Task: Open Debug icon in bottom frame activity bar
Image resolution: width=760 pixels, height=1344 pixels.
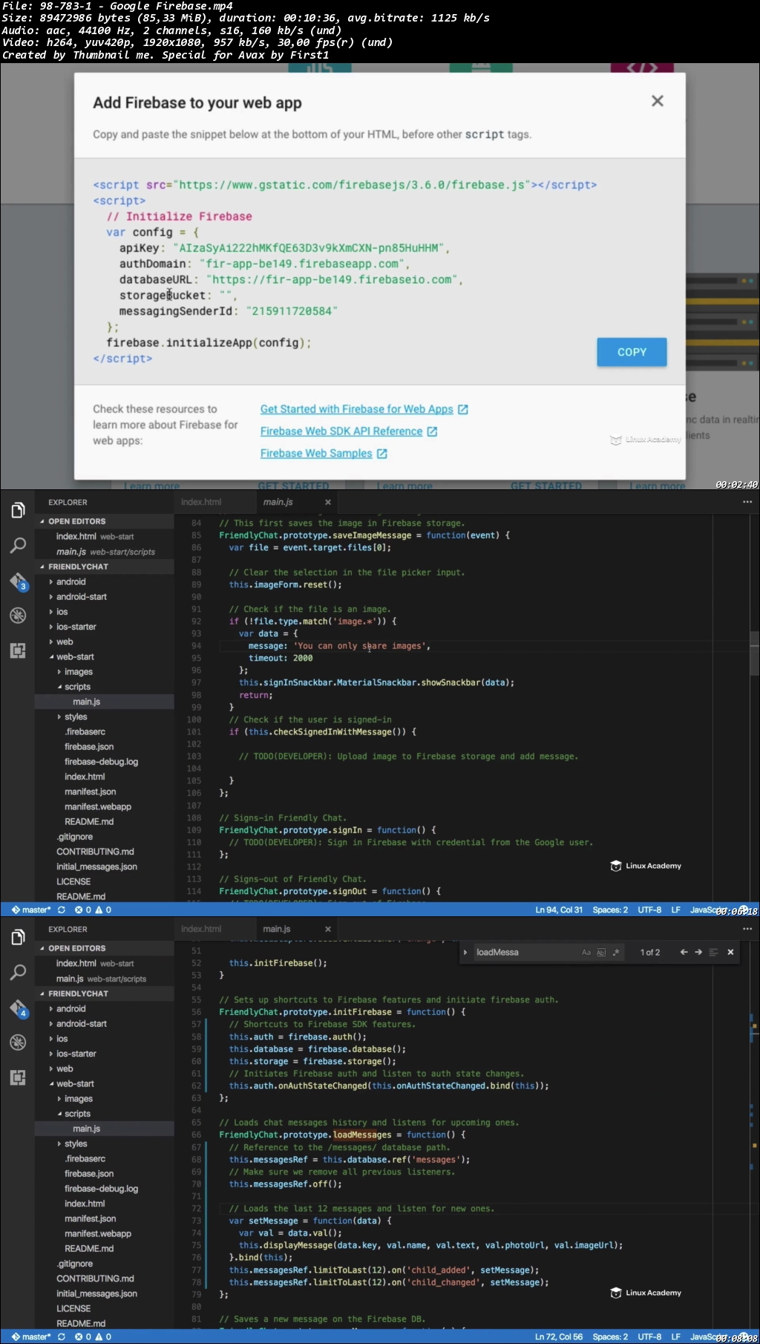Action: (x=18, y=1043)
